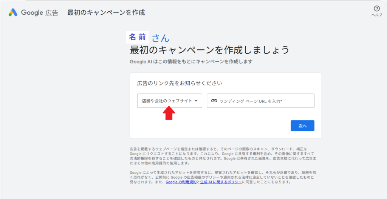Open the 生成 AI に関するポリシー link
This screenshot has width=387, height=199.
[x=221, y=182]
